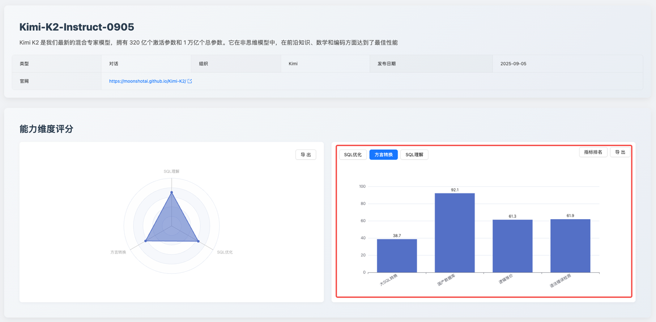Click the SQL优化 axis label on radar chart
The height and width of the screenshot is (322, 656).
coord(225,252)
